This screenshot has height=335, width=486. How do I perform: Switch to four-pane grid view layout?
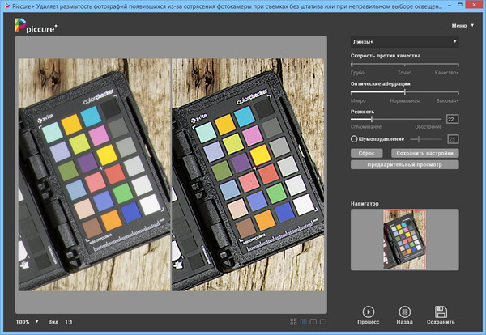click(x=293, y=322)
